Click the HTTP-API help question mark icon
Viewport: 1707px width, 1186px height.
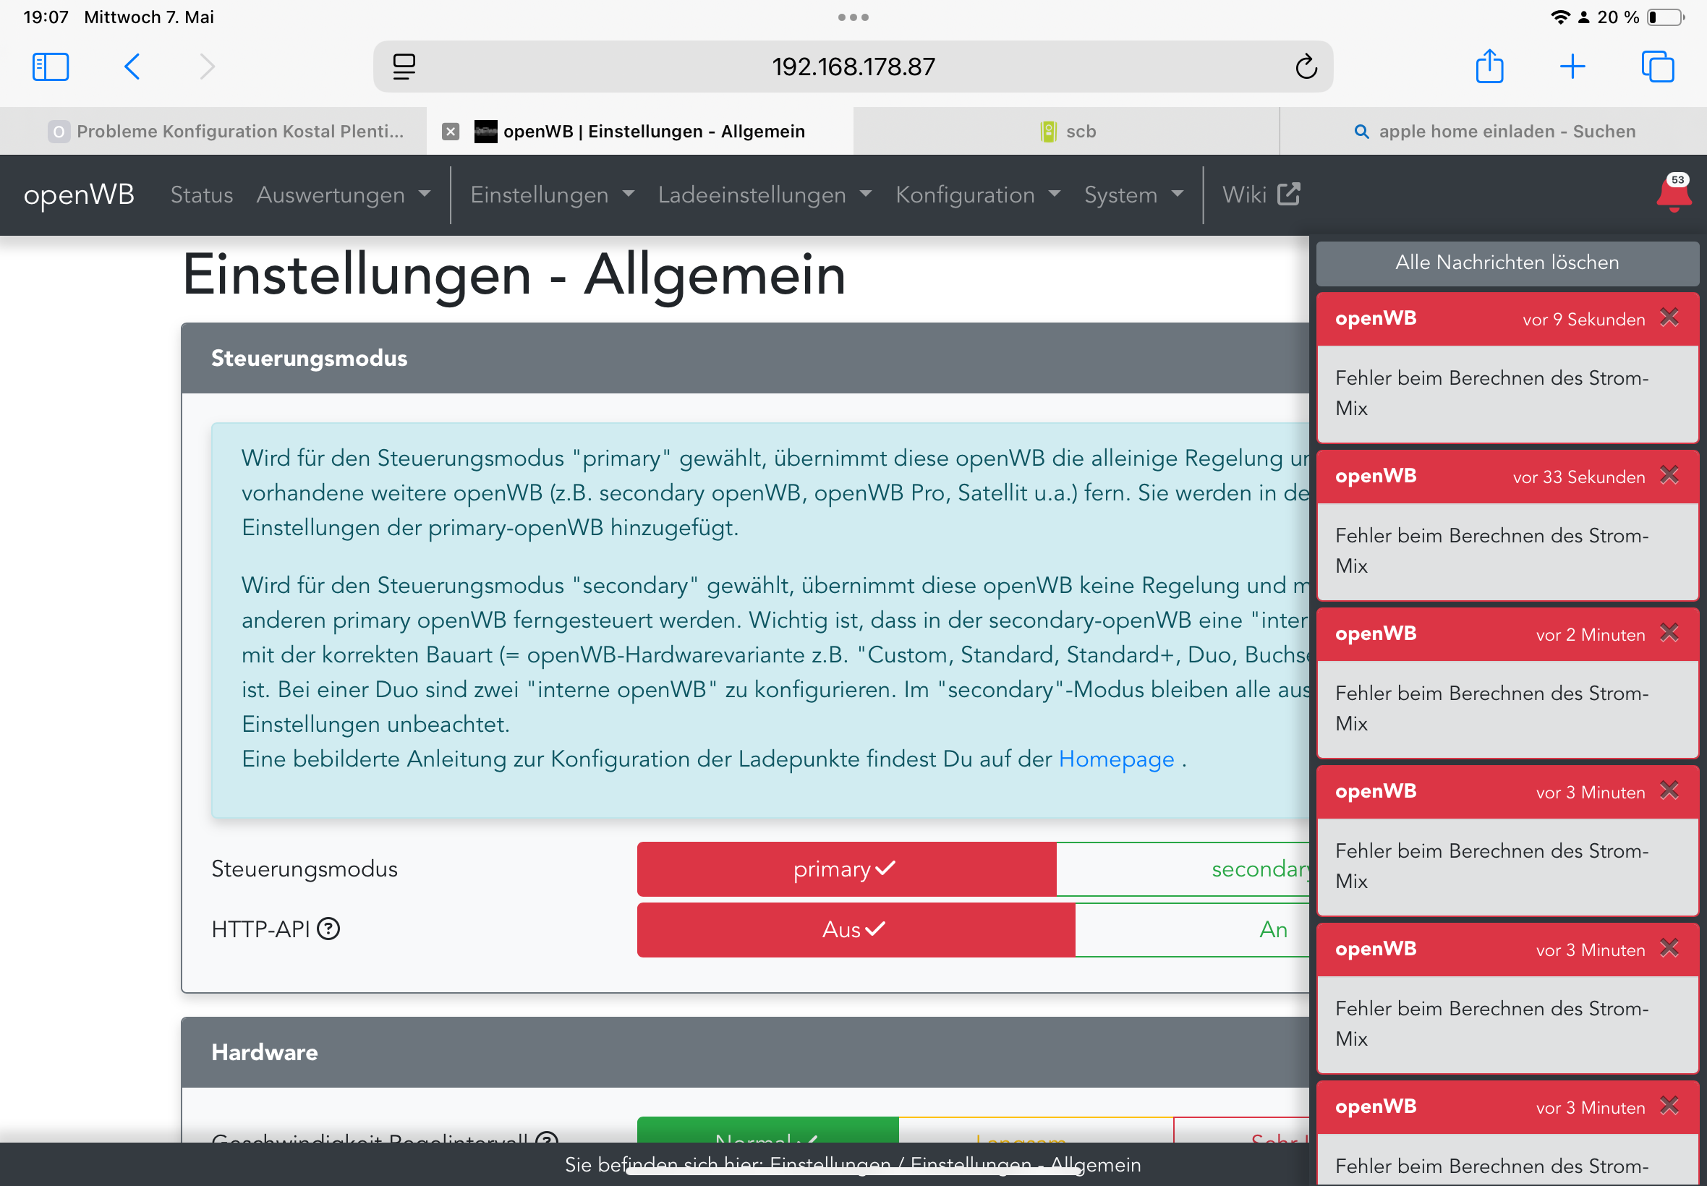click(x=328, y=929)
